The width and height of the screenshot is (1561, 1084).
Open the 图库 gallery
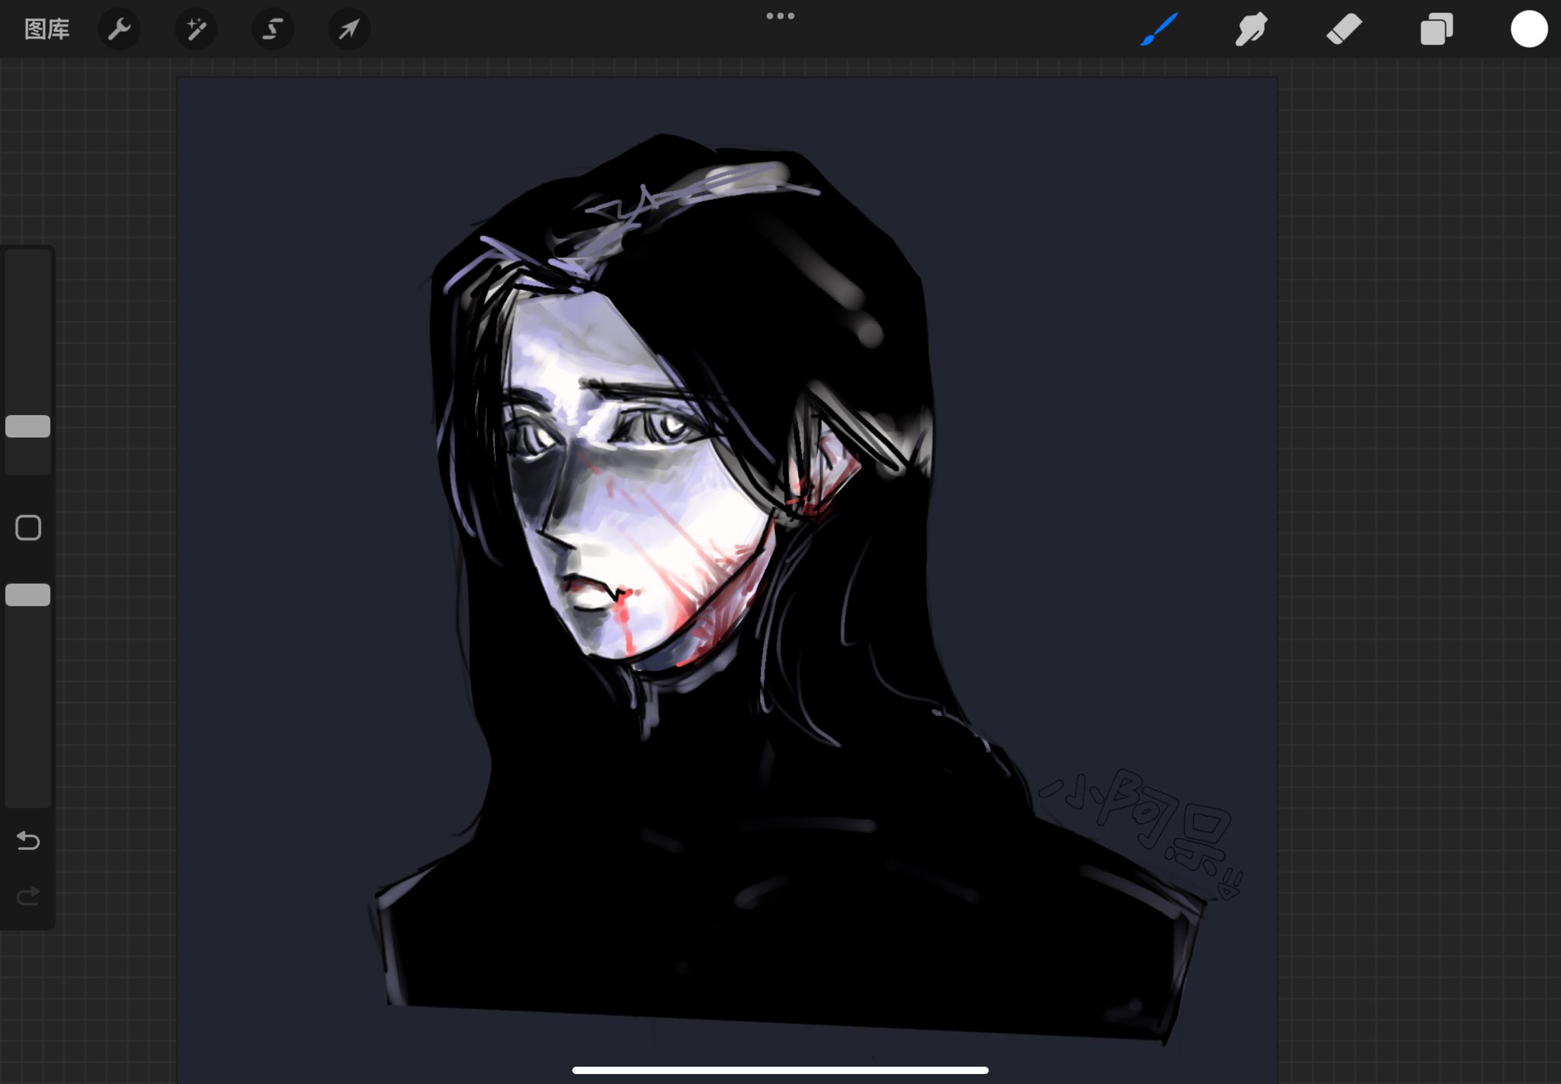tap(46, 29)
